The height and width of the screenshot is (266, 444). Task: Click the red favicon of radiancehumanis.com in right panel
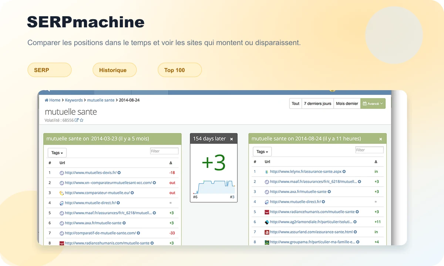(267, 212)
